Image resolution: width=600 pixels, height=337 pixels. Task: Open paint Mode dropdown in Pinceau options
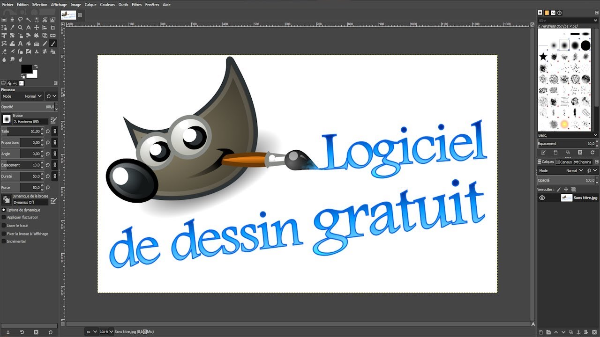coord(22,96)
